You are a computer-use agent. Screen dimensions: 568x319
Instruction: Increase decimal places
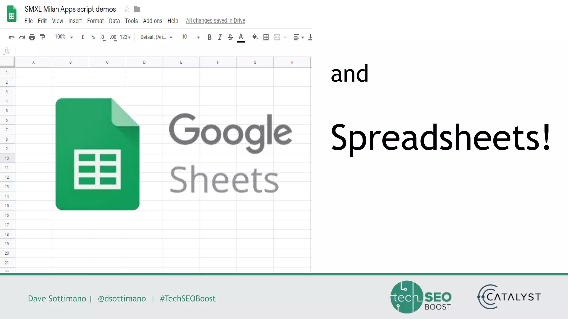[113, 37]
